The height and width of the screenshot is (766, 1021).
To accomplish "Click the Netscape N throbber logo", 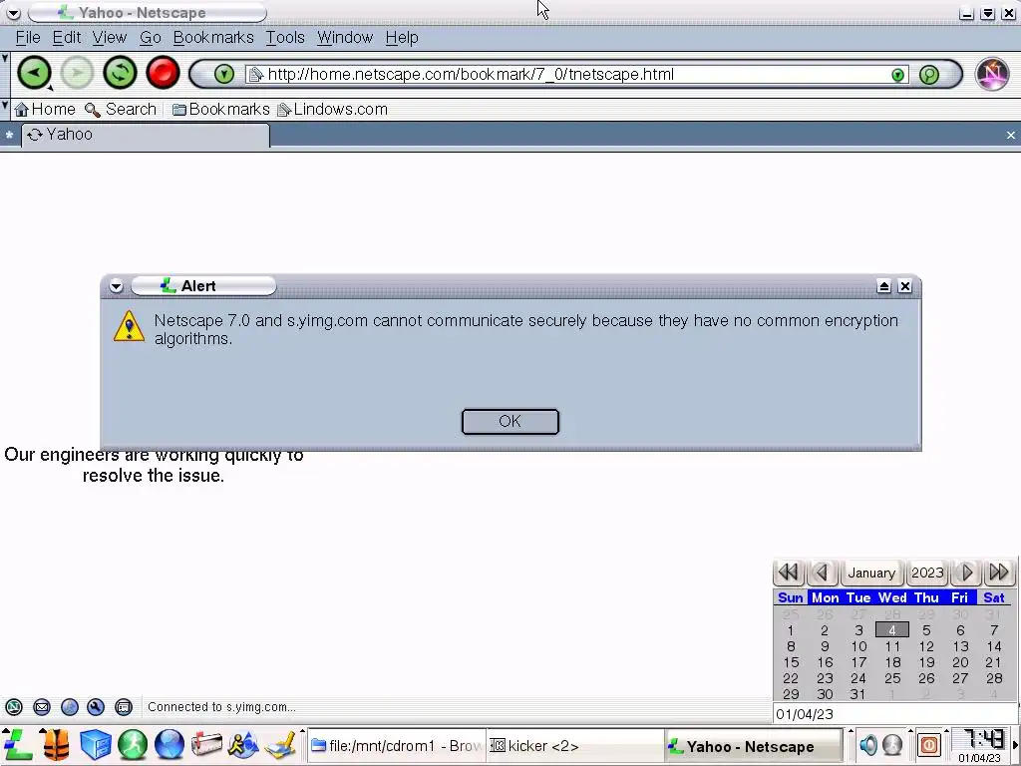I will click(x=992, y=74).
